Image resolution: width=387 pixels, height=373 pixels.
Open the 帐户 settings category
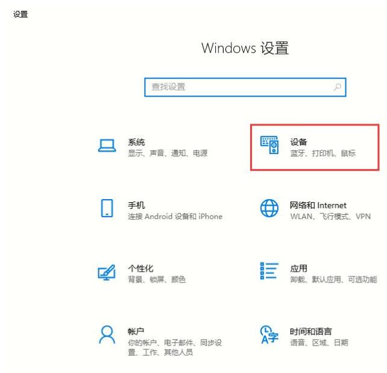click(160, 341)
